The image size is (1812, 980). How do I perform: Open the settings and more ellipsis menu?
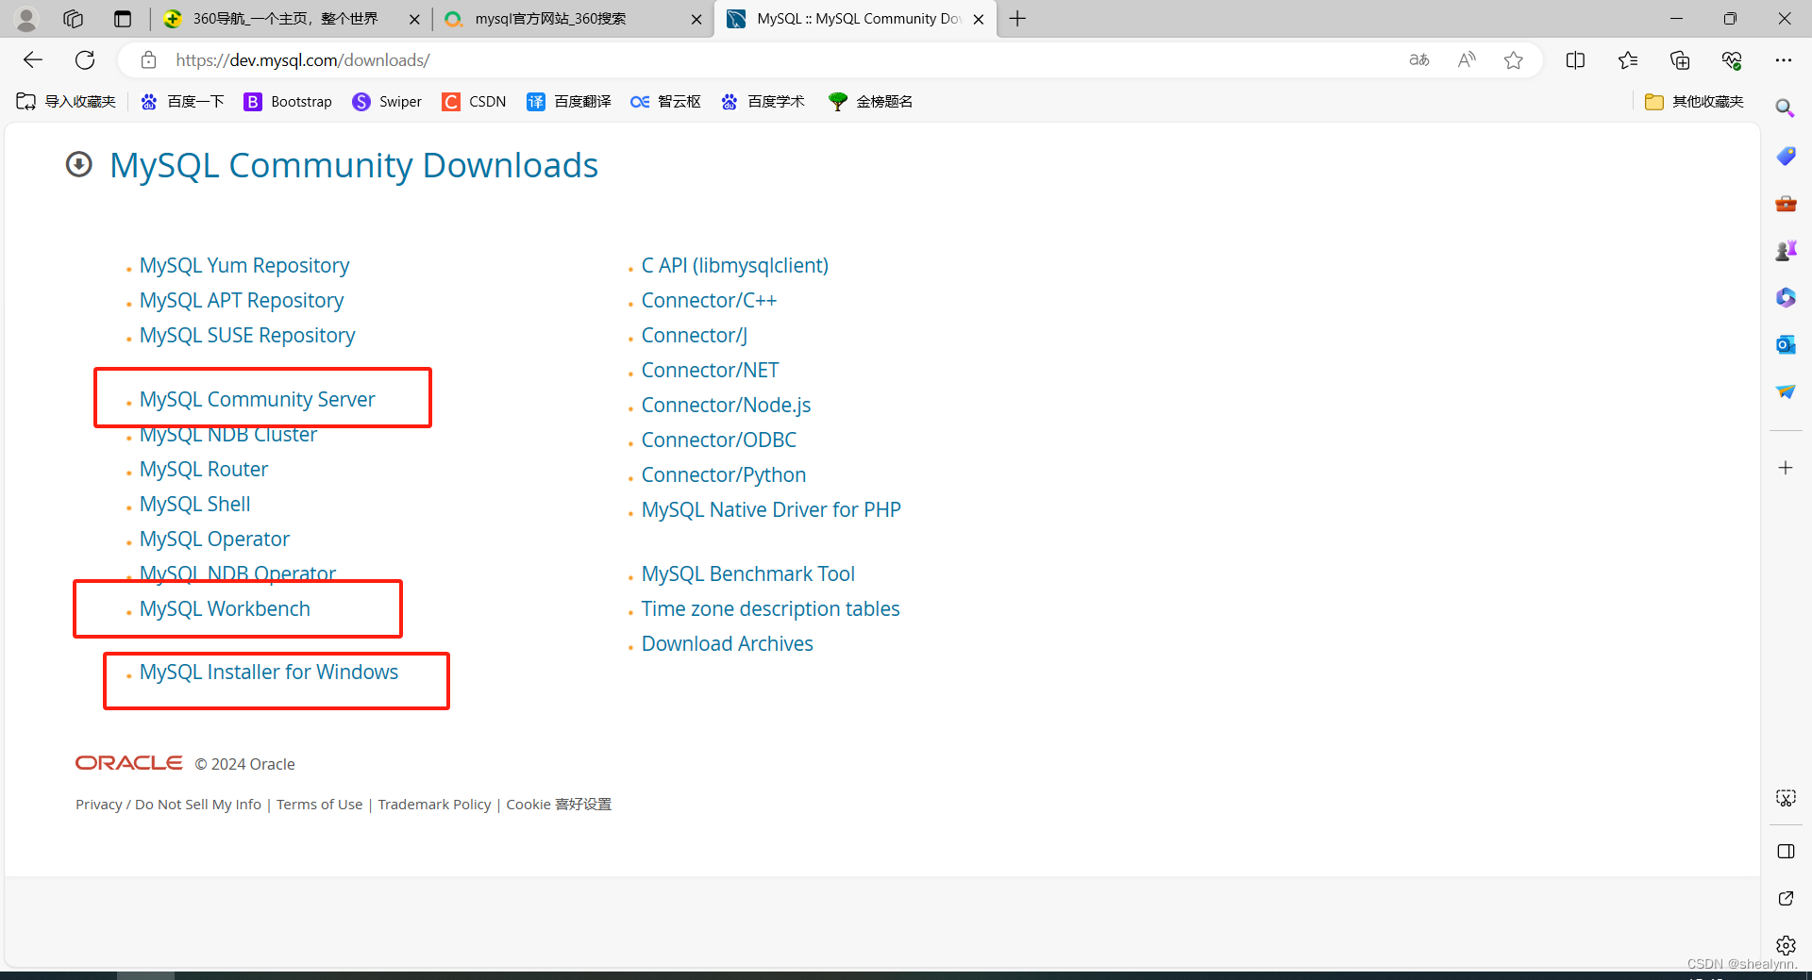coord(1783,60)
